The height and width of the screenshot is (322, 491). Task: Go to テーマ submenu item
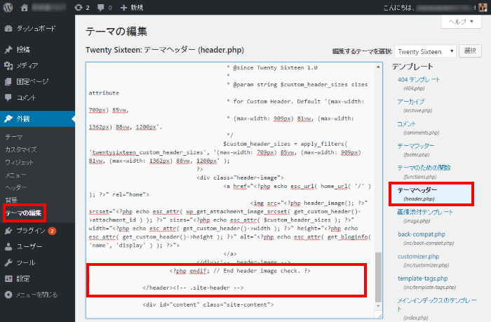coord(14,137)
